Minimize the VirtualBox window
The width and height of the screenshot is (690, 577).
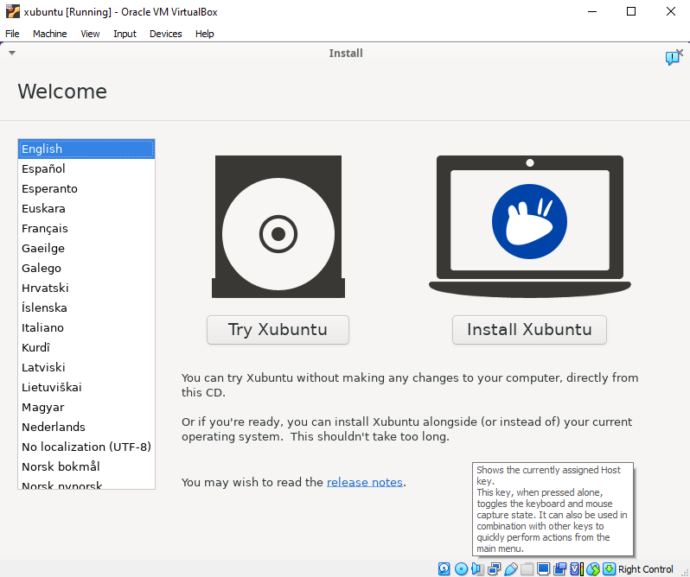pyautogui.click(x=592, y=11)
